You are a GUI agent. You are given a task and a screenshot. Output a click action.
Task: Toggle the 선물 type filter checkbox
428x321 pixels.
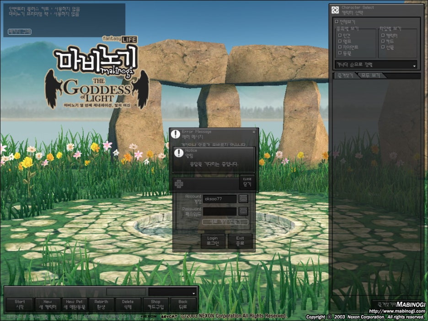(383, 47)
